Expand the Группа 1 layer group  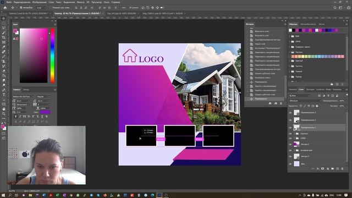coord(294,134)
